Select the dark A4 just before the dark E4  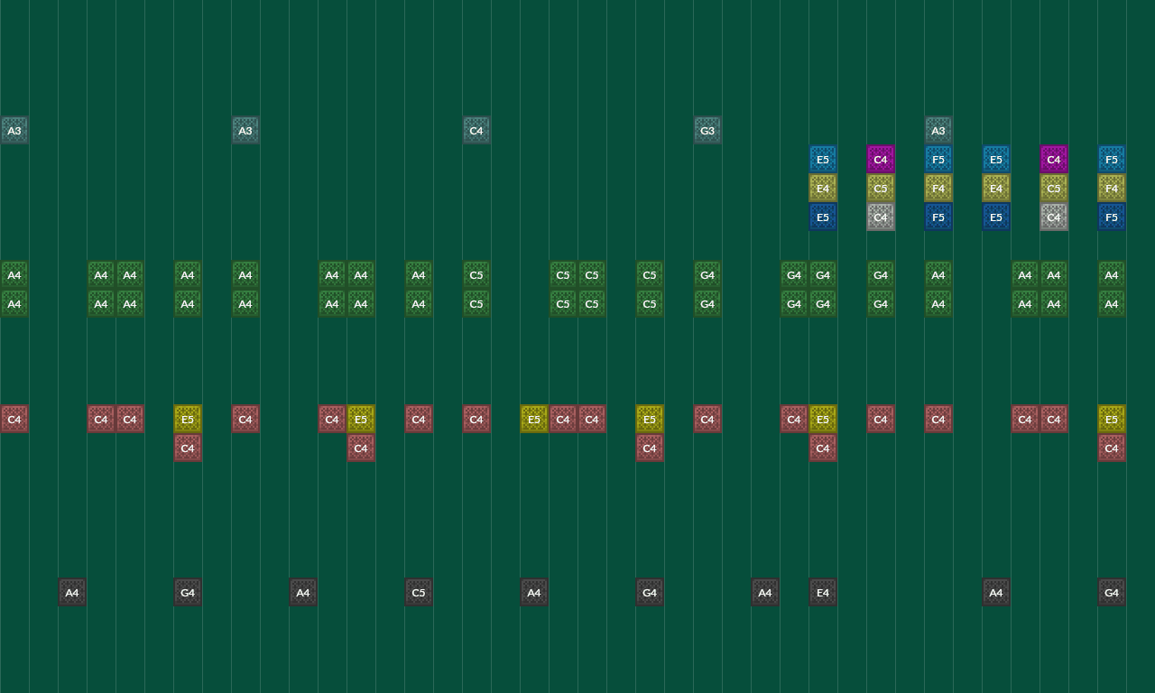tap(765, 592)
